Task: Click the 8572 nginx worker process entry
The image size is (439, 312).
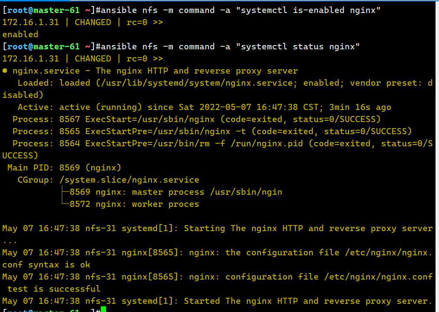Action: (134, 204)
